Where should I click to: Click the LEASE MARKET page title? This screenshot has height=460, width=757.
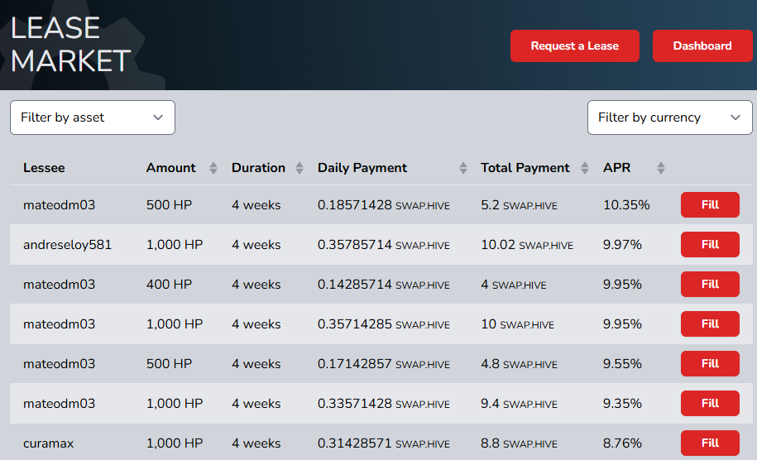(x=70, y=45)
